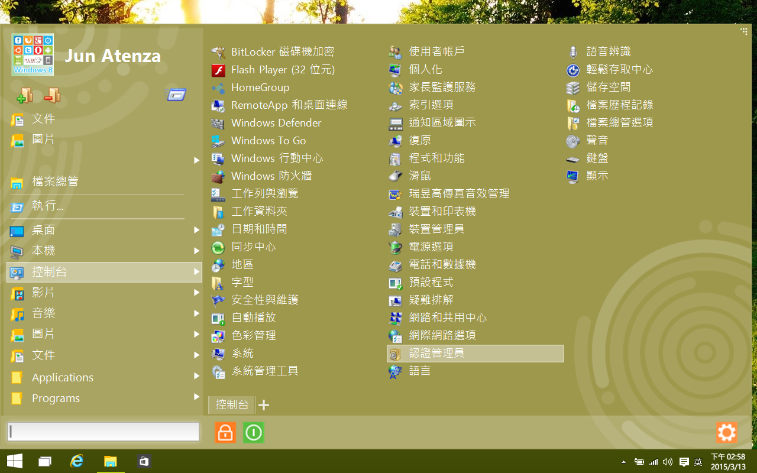This screenshot has height=473, width=757.
Task: Expand the Programs submenu arrow
Action: [196, 397]
